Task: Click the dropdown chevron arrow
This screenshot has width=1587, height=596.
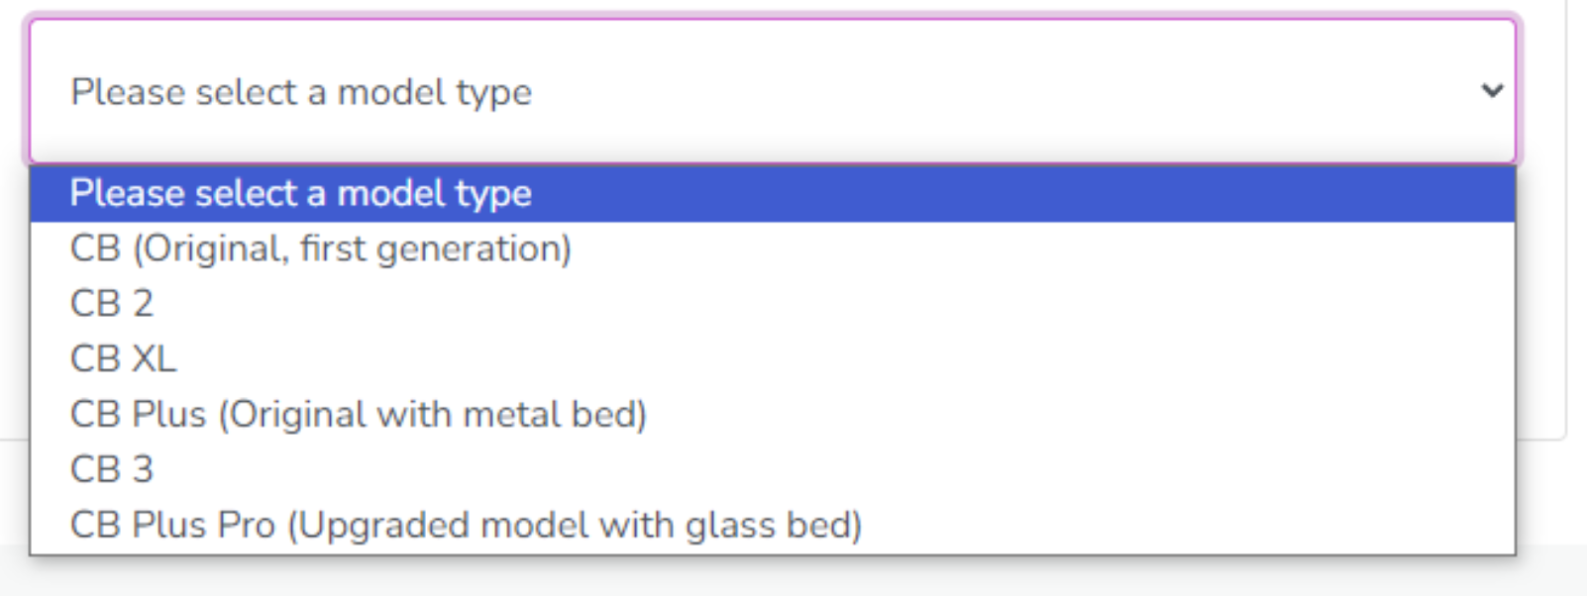Action: click(x=1492, y=91)
